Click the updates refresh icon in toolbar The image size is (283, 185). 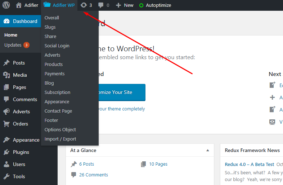(x=84, y=5)
